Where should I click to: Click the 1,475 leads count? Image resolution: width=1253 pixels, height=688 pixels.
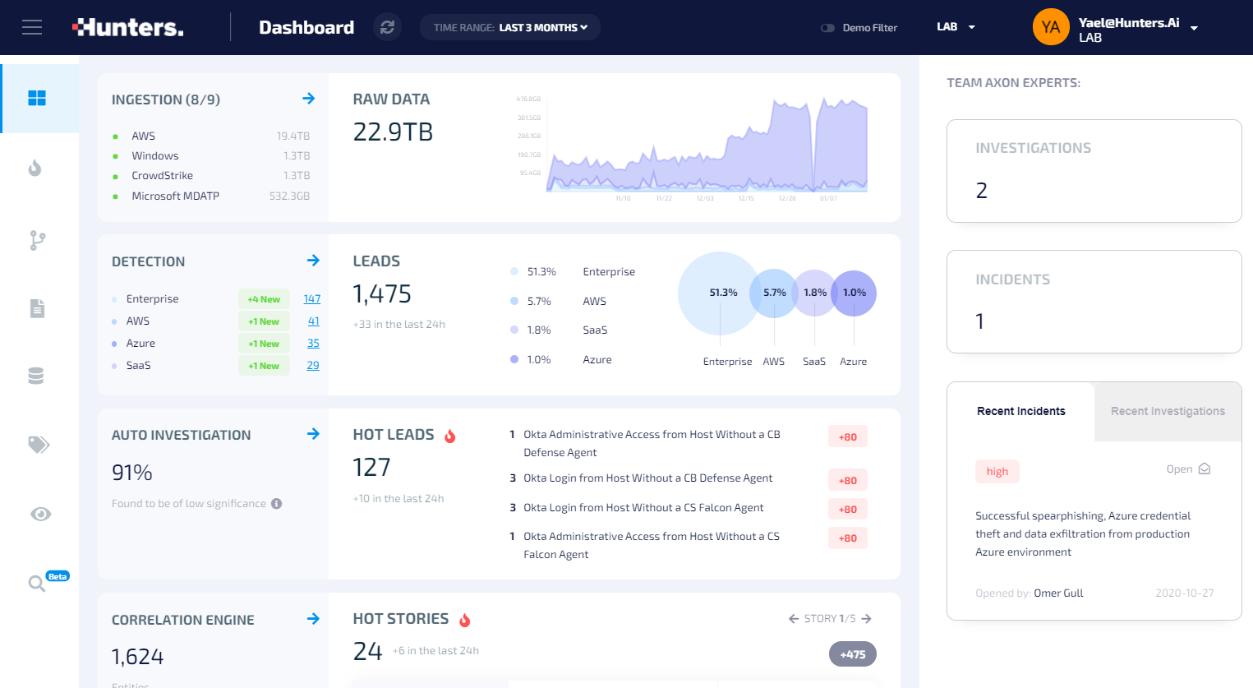tap(382, 293)
